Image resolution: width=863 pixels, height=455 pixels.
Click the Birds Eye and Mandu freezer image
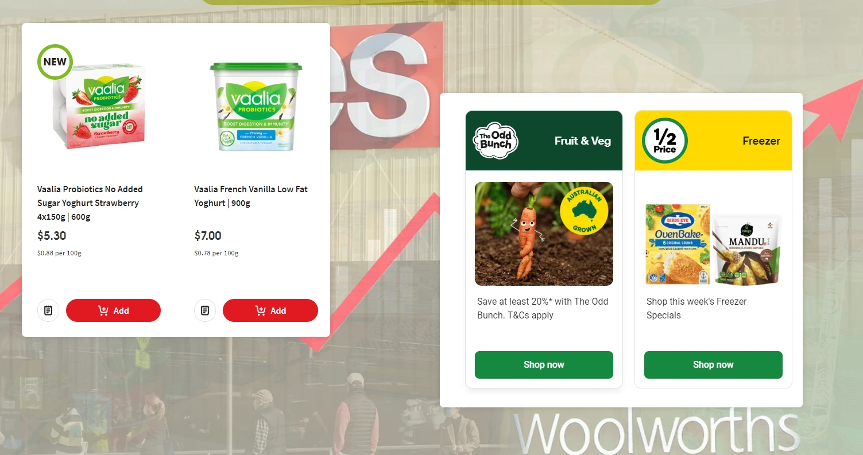coord(713,243)
